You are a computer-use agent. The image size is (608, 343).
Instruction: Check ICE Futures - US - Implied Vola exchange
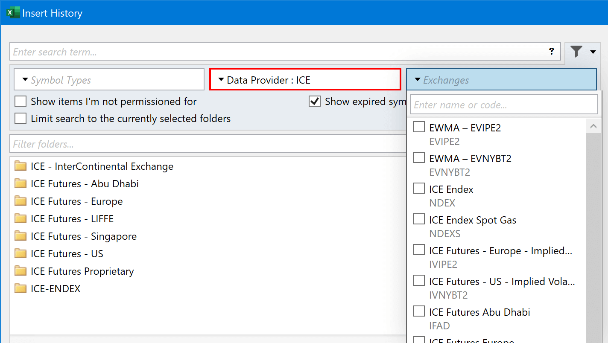tap(419, 280)
